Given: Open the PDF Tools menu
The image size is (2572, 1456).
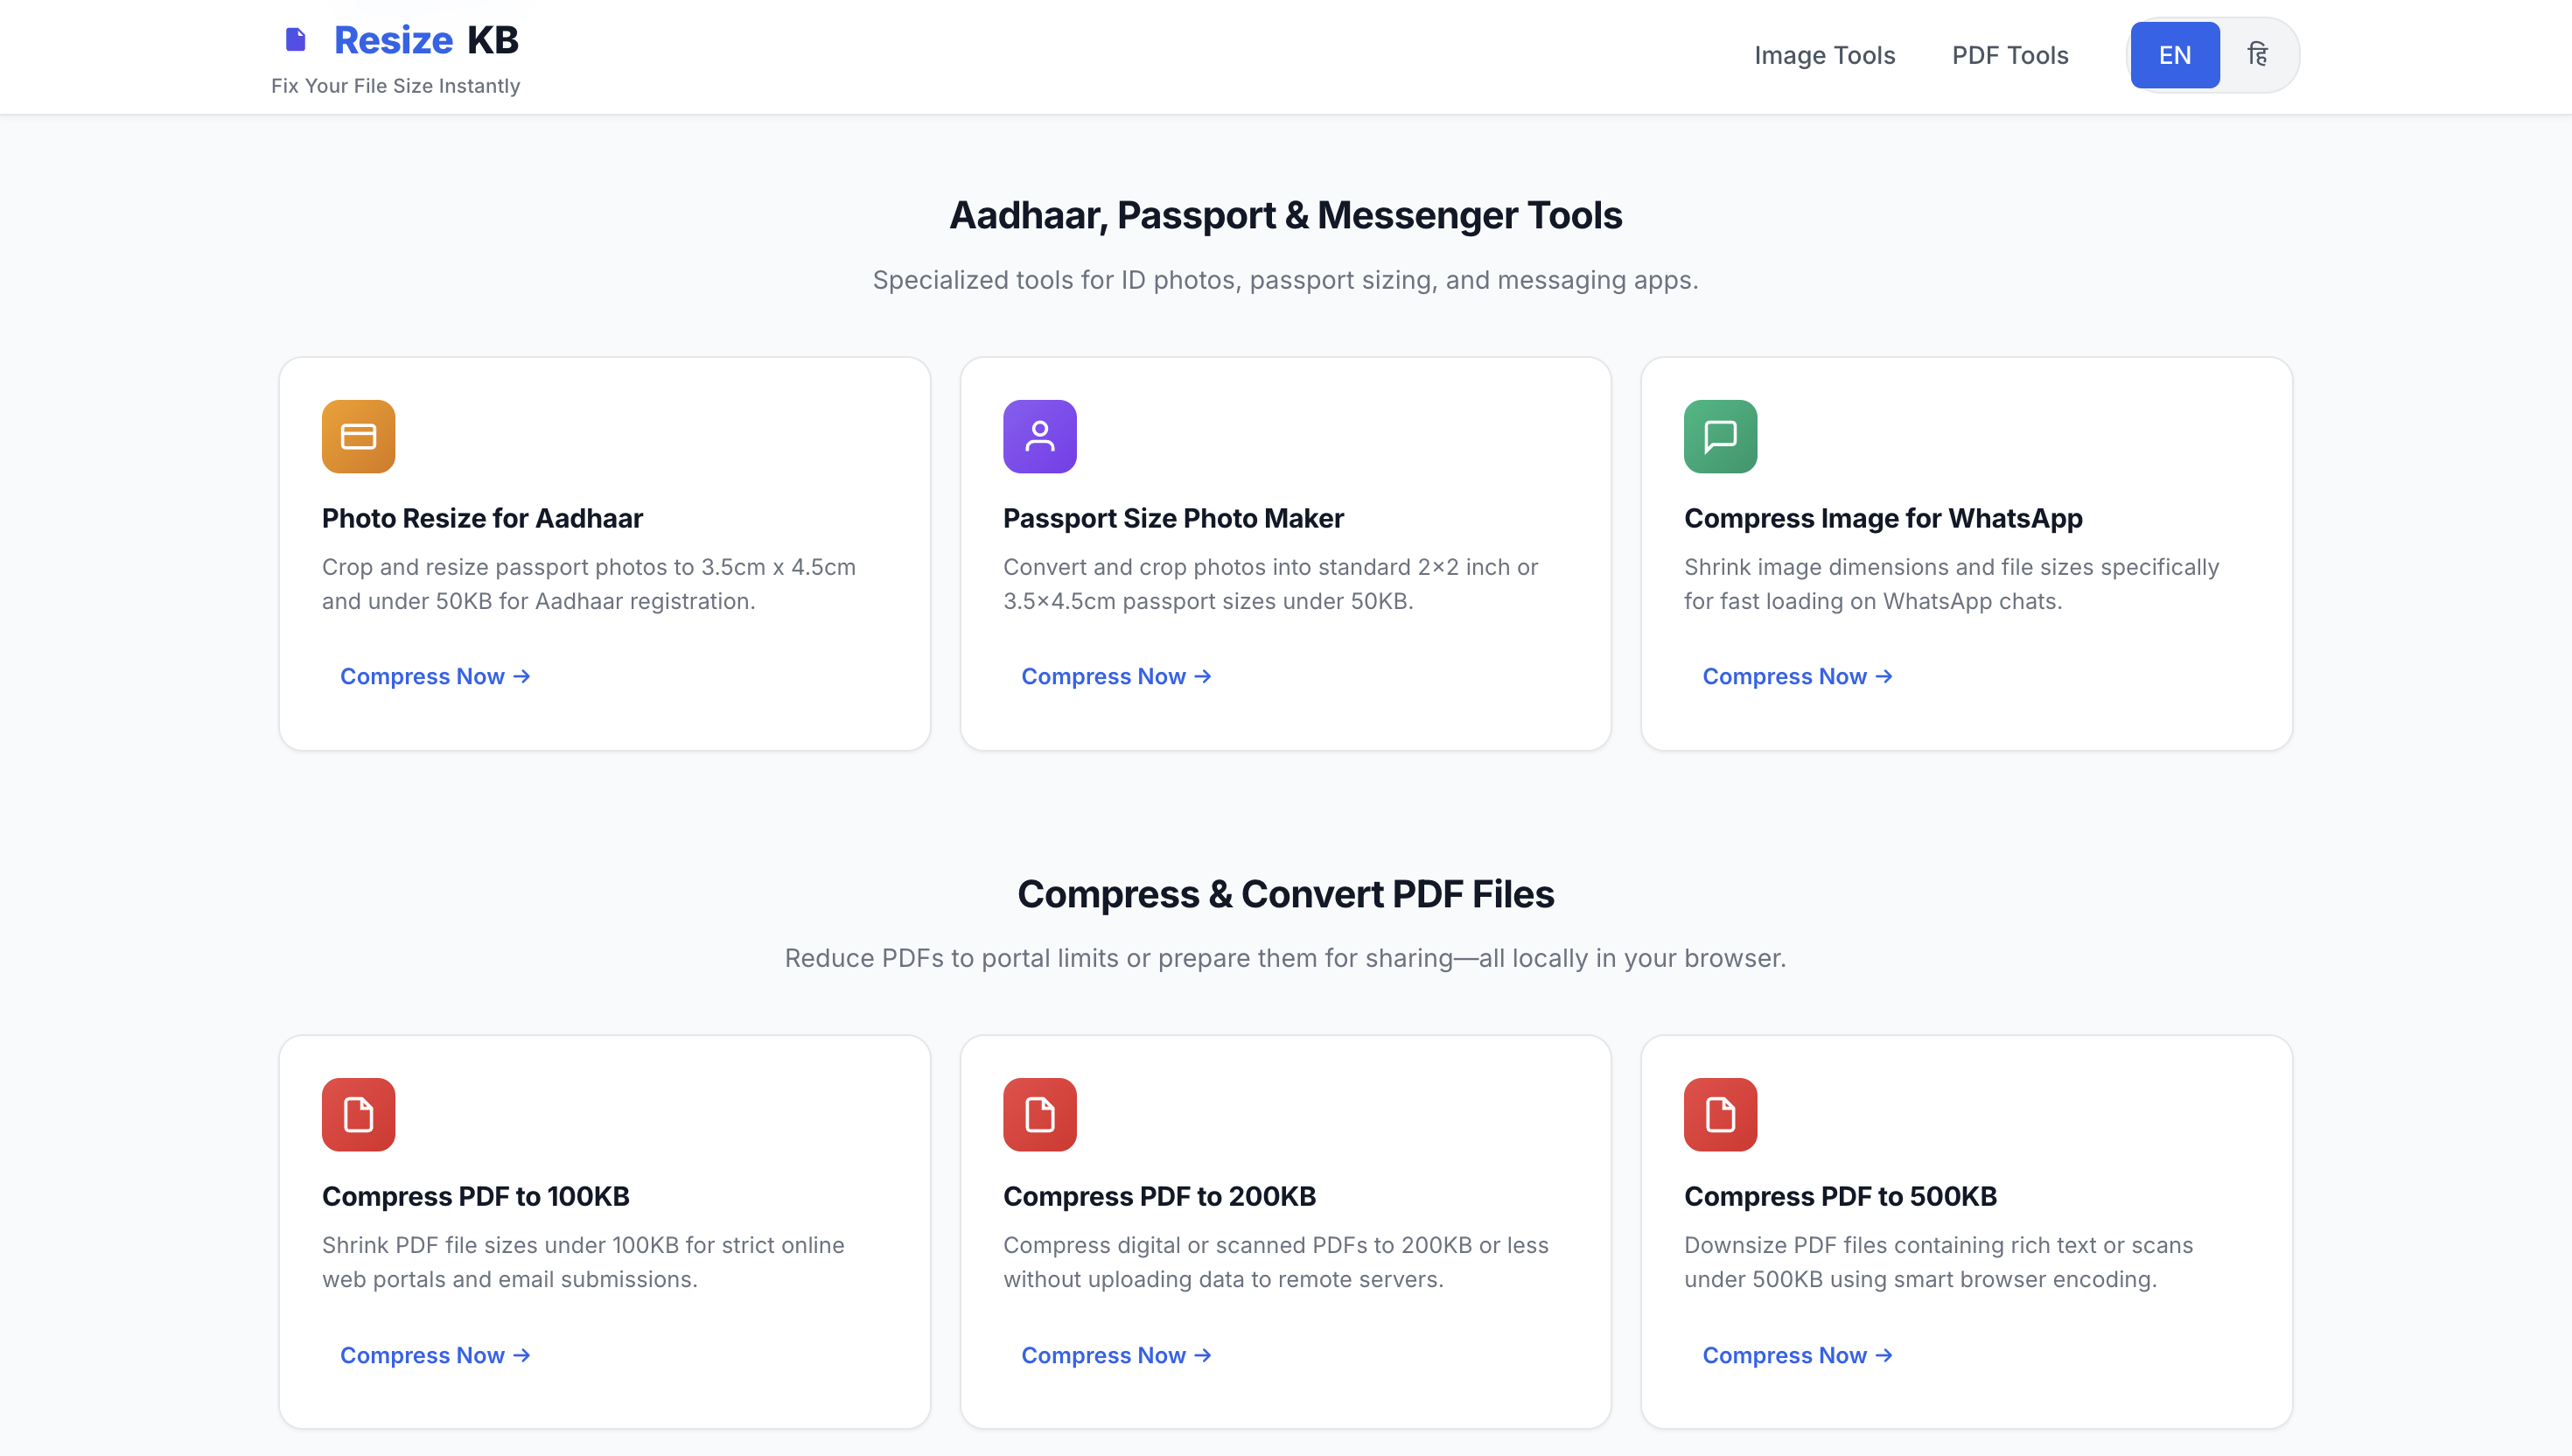Looking at the screenshot, I should pyautogui.click(x=2010, y=55).
